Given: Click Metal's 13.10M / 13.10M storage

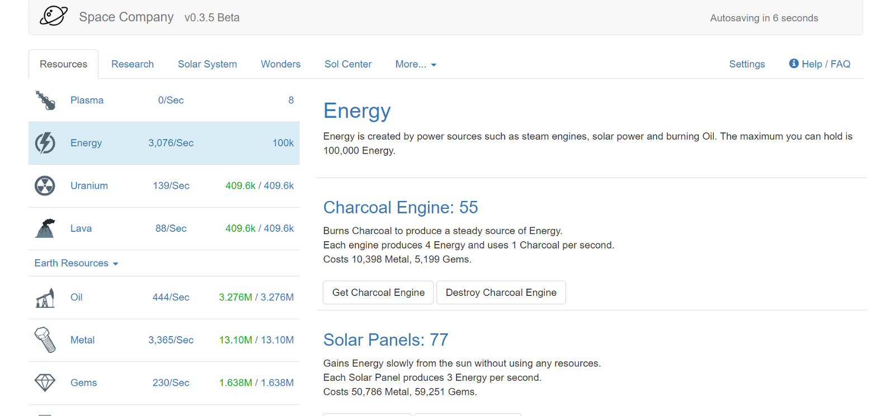Looking at the screenshot, I should click(x=256, y=340).
